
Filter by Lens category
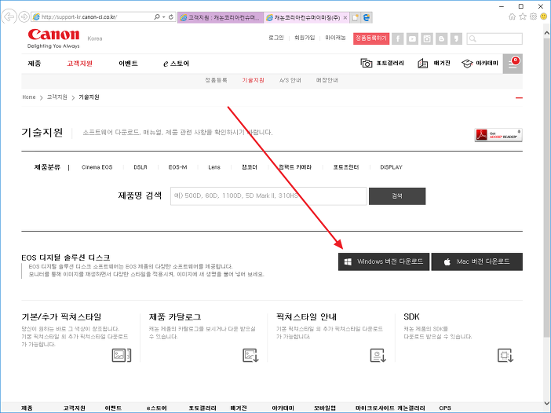coord(214,167)
